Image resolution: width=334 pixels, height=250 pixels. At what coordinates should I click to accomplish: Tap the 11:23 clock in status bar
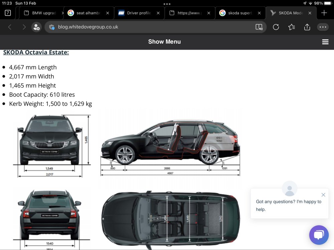point(7,3)
